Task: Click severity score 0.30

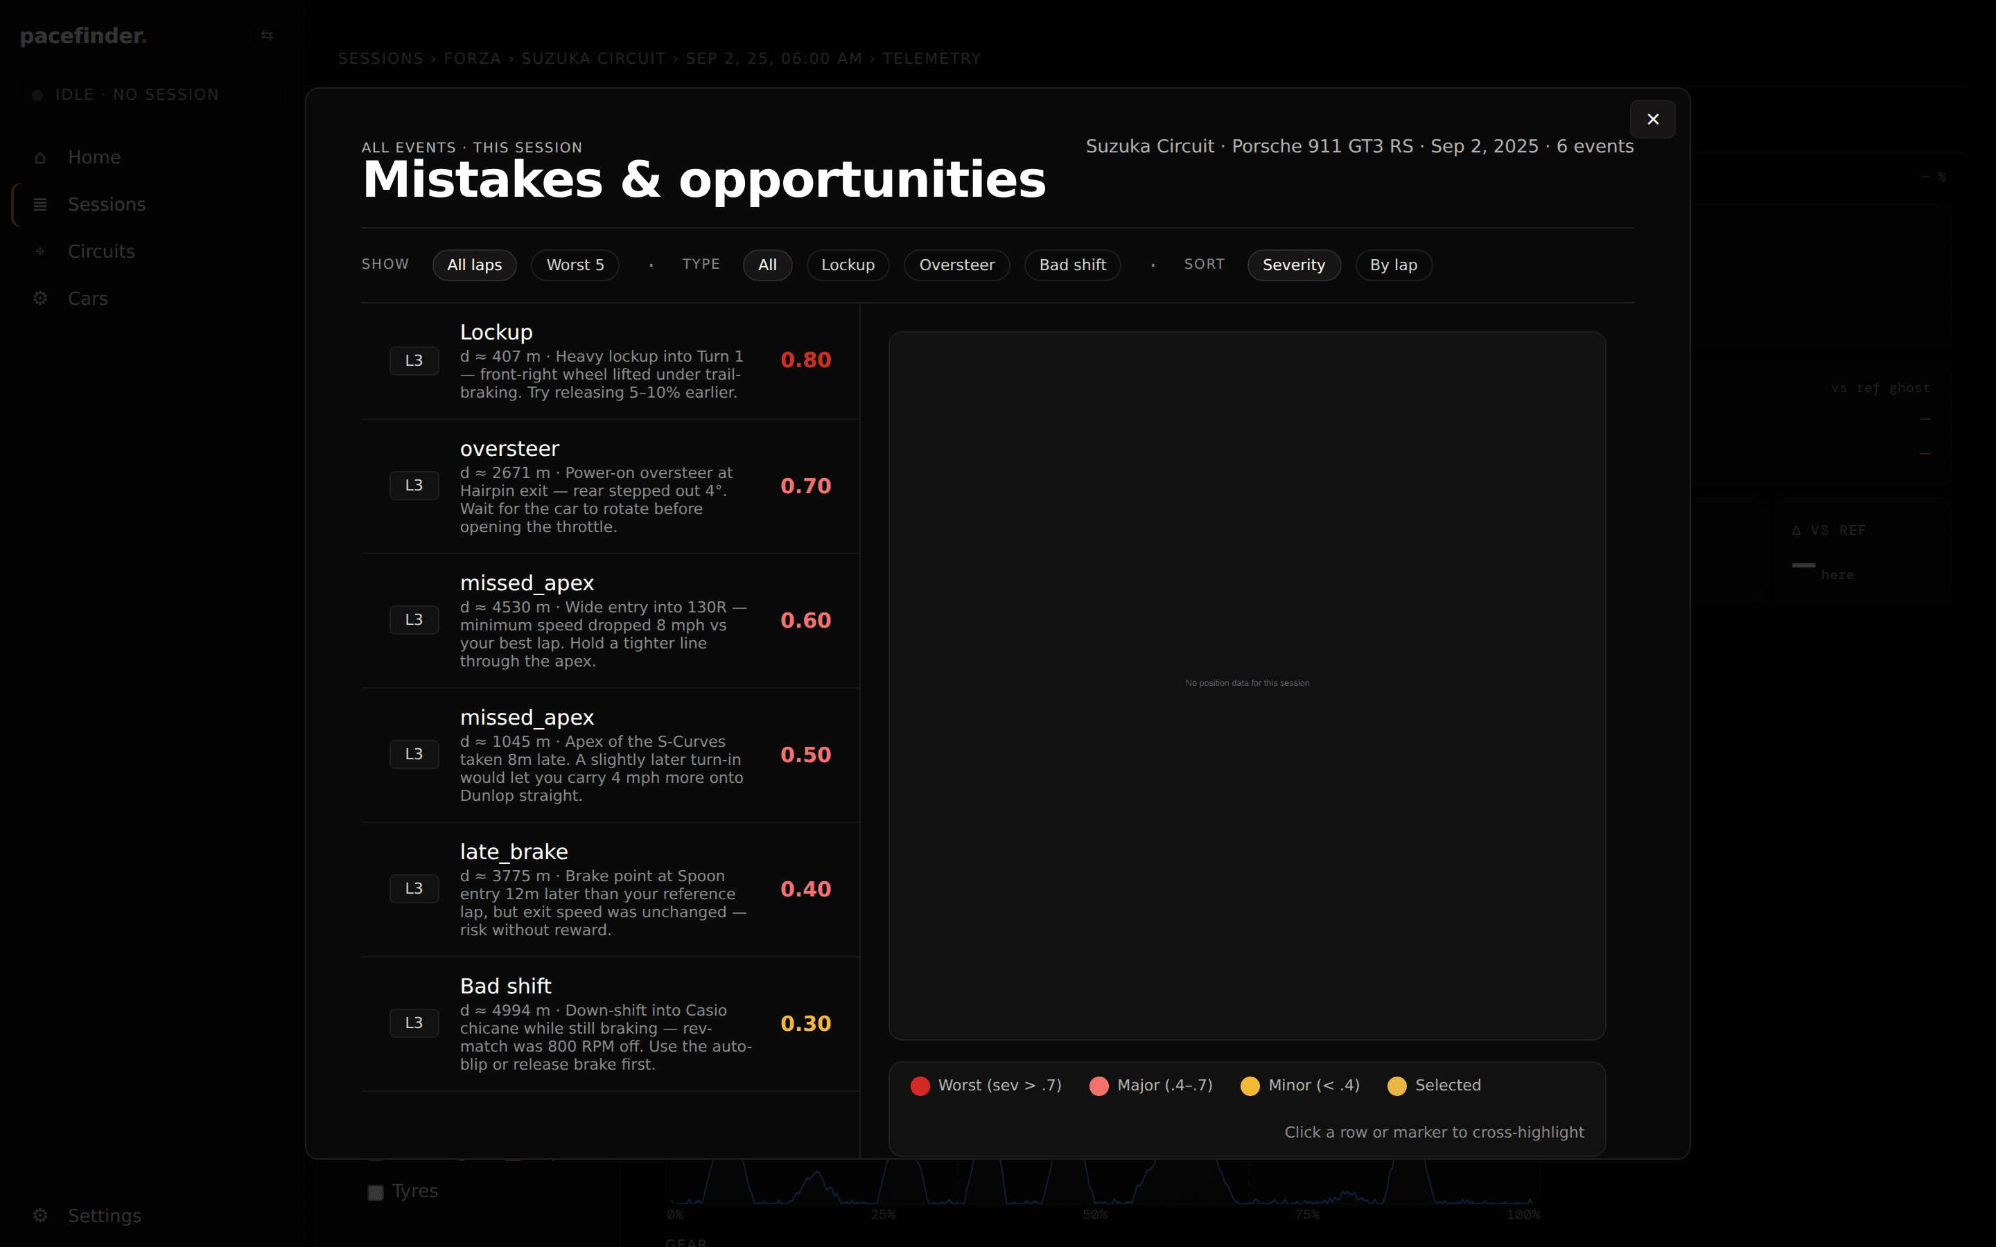Action: 806,1023
